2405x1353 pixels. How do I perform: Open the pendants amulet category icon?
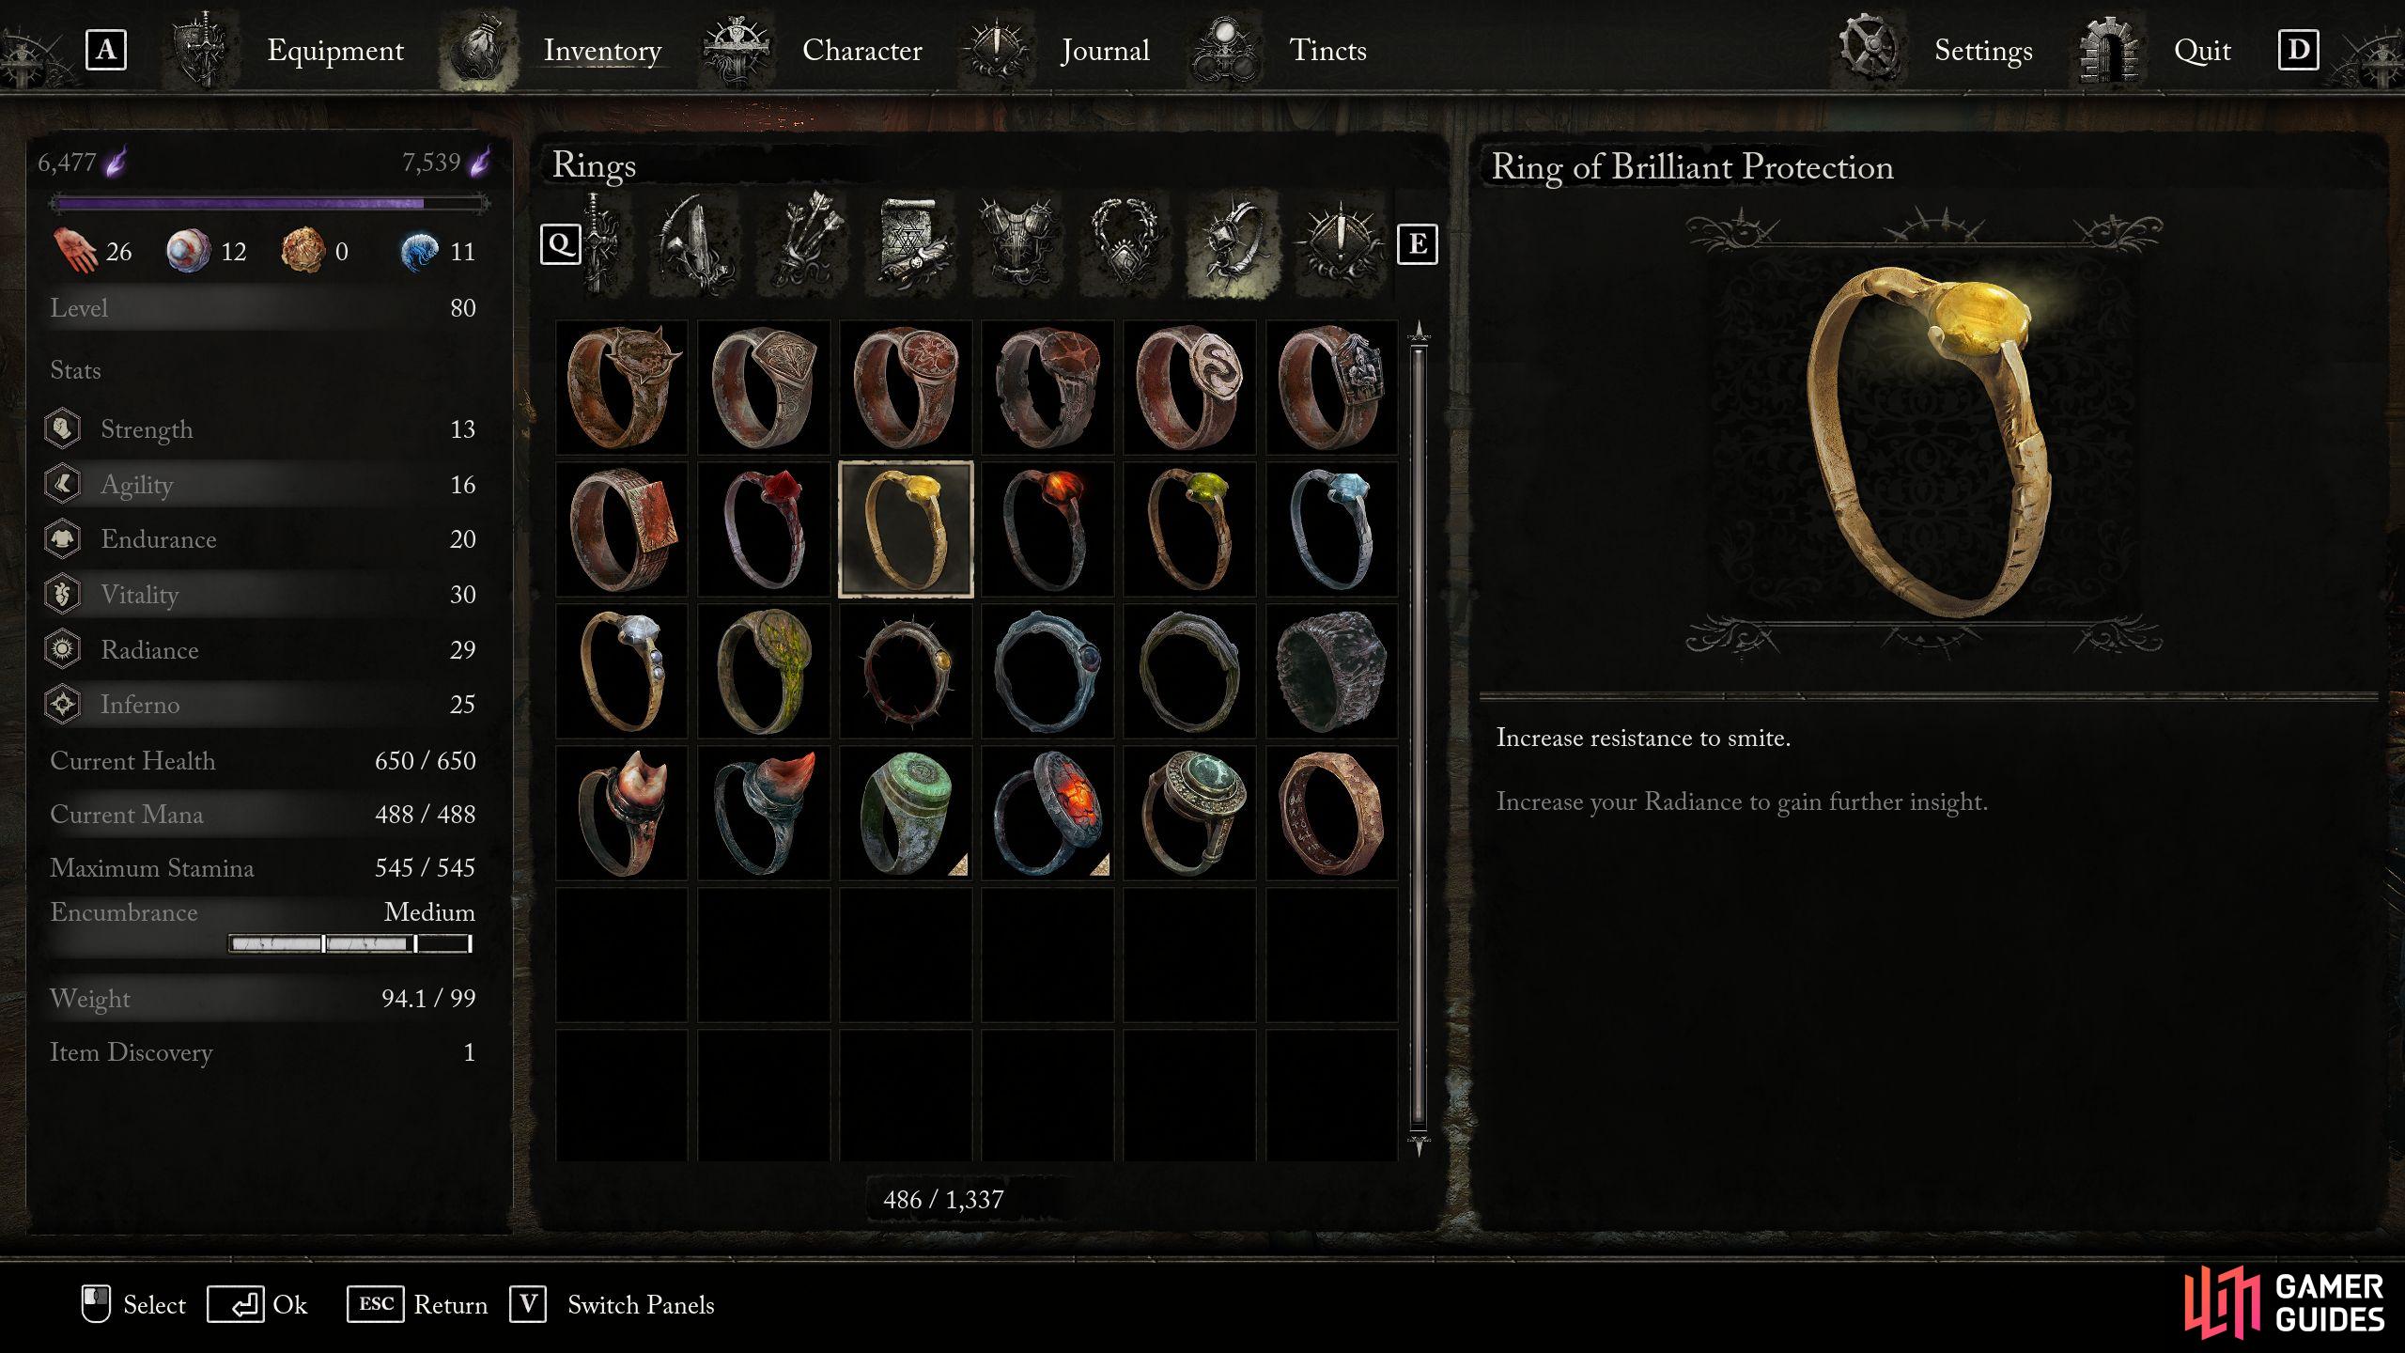[1125, 244]
